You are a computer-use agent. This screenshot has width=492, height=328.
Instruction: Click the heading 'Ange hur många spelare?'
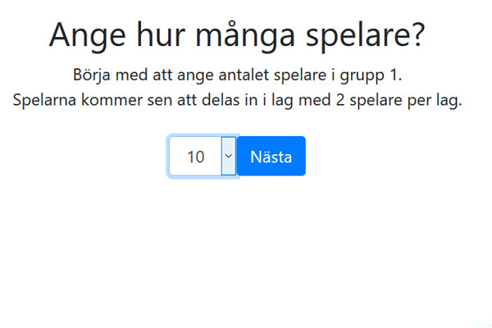pos(237,34)
